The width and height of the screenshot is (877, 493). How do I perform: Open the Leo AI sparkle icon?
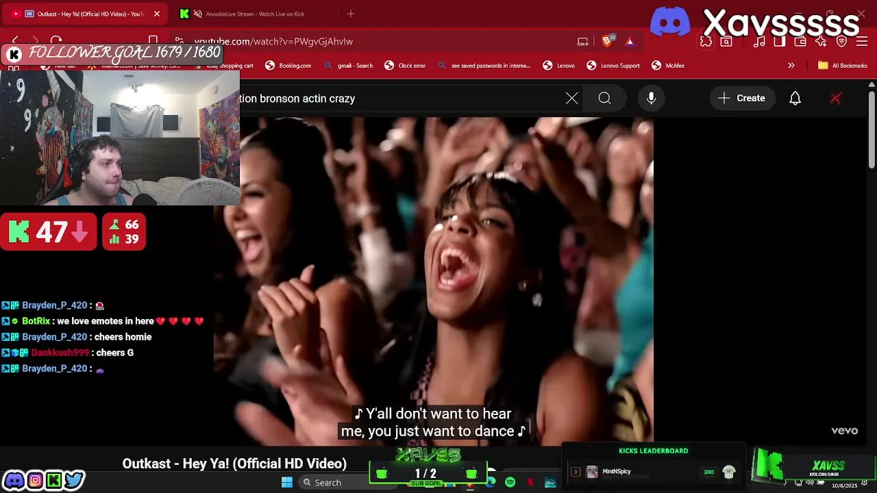click(x=821, y=42)
